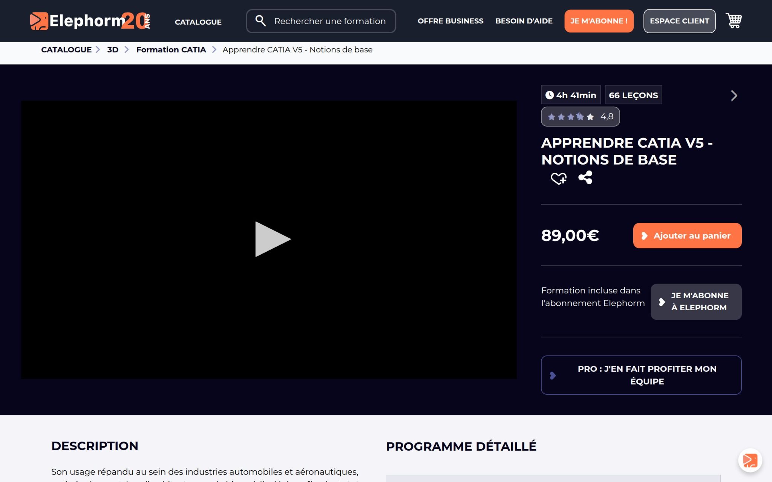Click breadcrumb text Apprendre CATIA V5 - Notions de base
The height and width of the screenshot is (482, 772).
coord(297,50)
